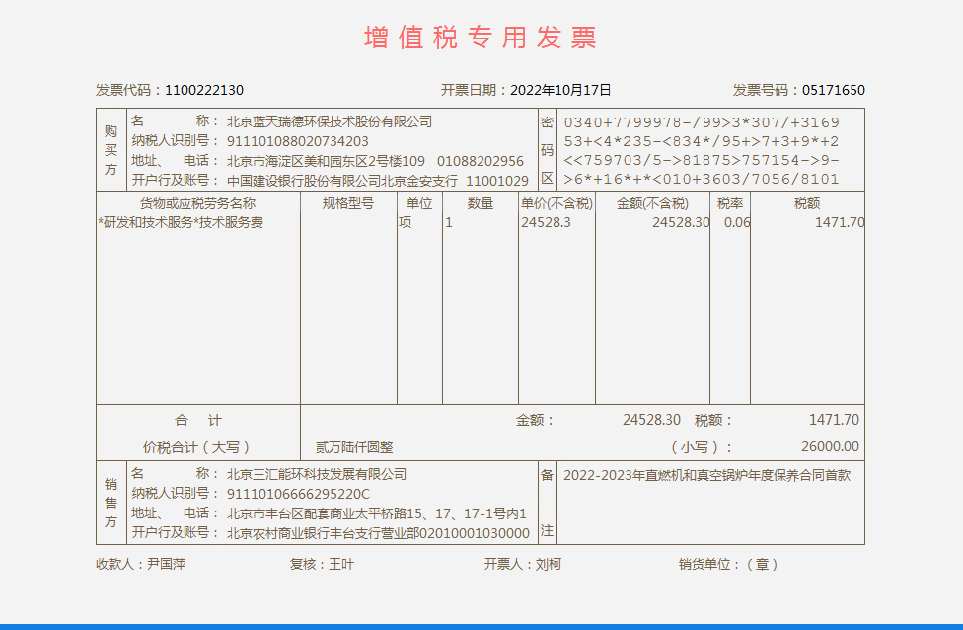The height and width of the screenshot is (630, 963).
Task: Select buyer taxpayer ID 911101088020734203
Action: (x=298, y=141)
